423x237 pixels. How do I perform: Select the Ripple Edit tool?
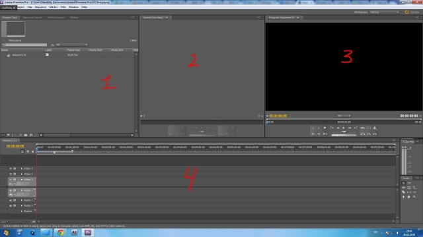404,188
